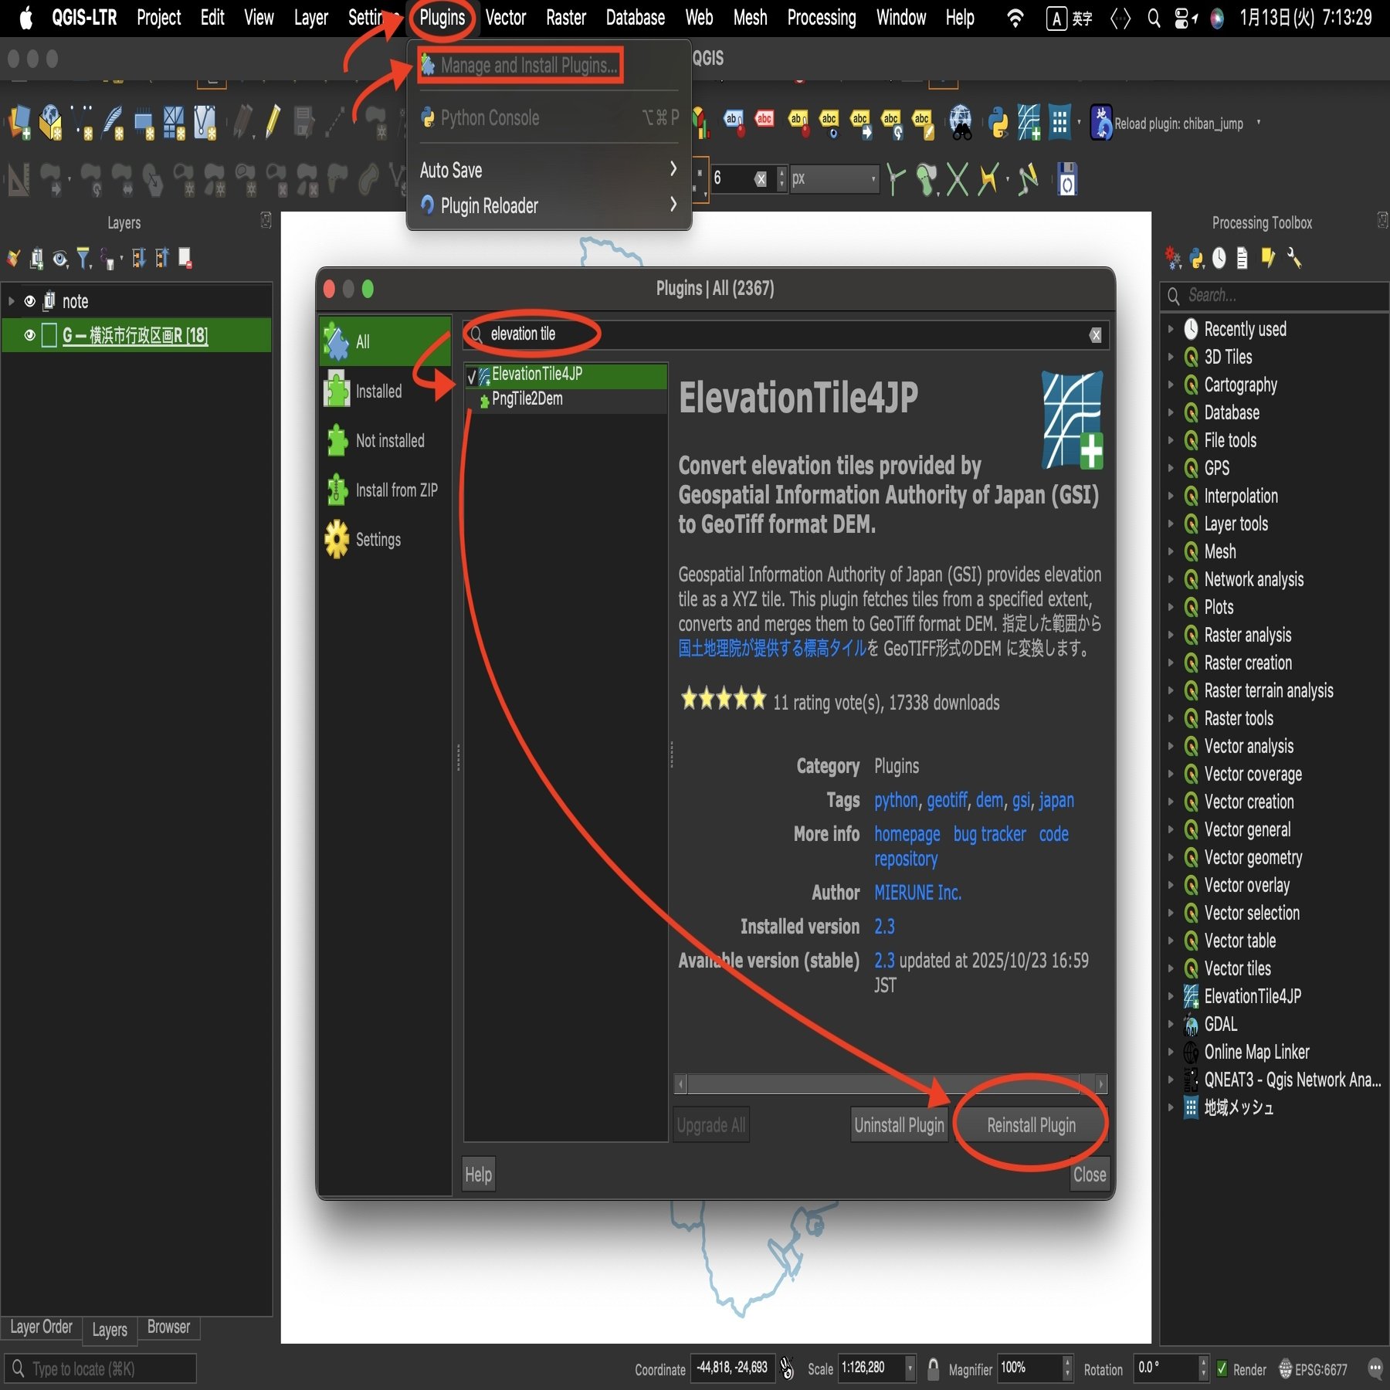Toggle visibility of the note group
This screenshot has height=1390, width=1390.
pyautogui.click(x=30, y=301)
